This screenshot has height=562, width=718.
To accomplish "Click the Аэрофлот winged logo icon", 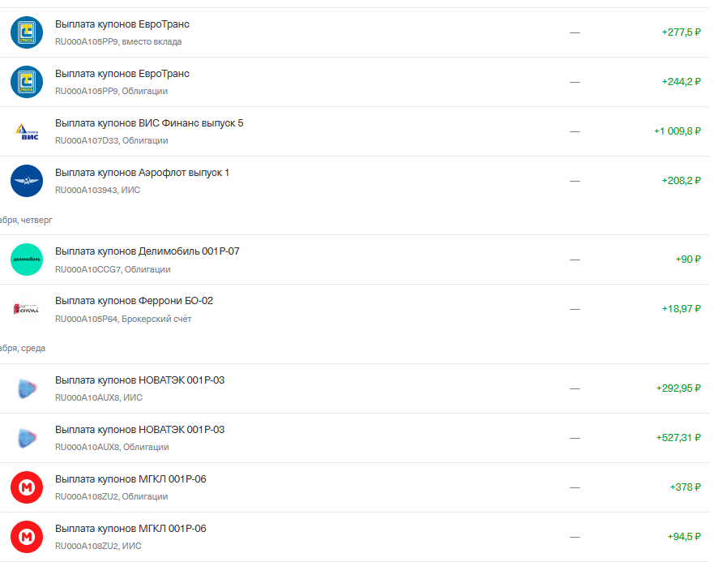I will [26, 181].
